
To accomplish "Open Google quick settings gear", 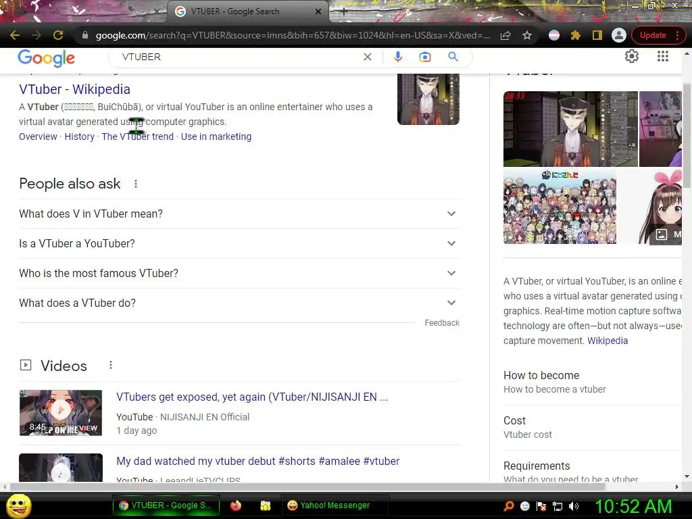I will (632, 57).
